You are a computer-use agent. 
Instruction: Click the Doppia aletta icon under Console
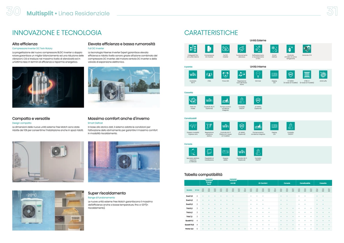pyautogui.click(x=225, y=152)
